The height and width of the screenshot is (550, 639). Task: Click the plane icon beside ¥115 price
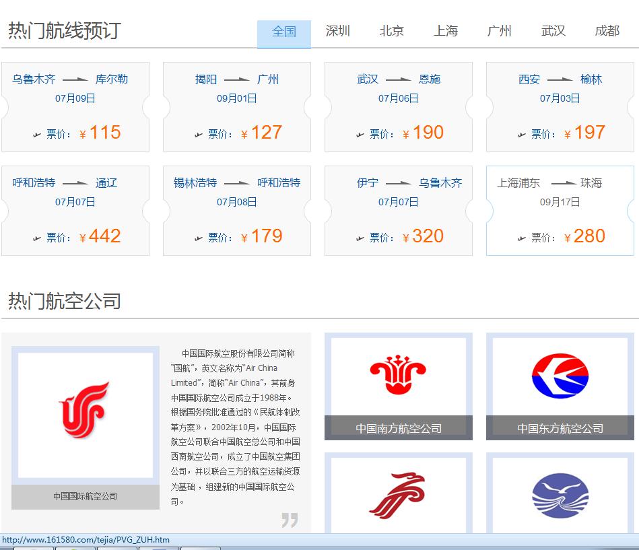point(37,135)
